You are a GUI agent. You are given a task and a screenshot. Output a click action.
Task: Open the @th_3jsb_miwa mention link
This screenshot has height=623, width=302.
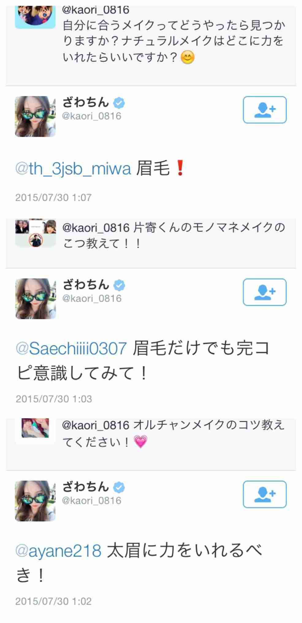click(x=73, y=169)
